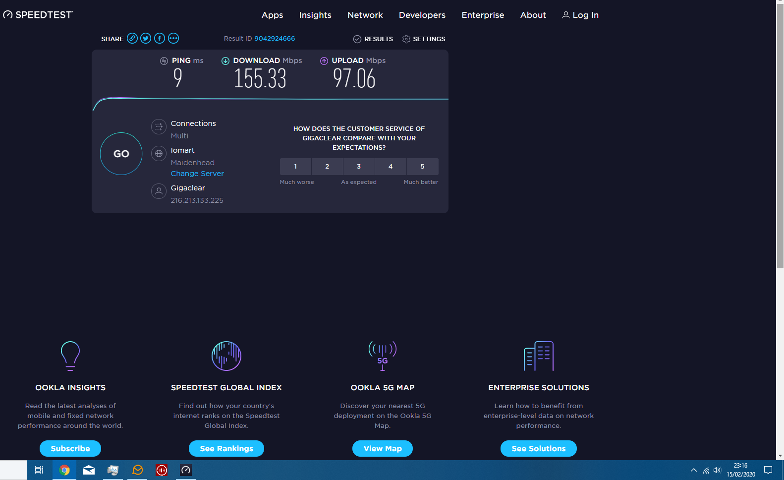
Task: Click Log In
Action: tap(580, 15)
